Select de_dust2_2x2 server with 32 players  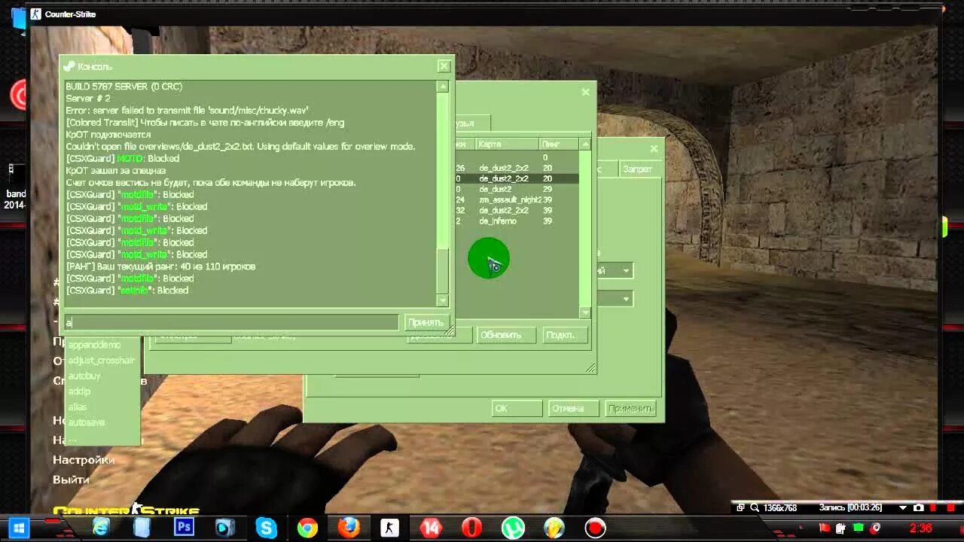coord(516,210)
